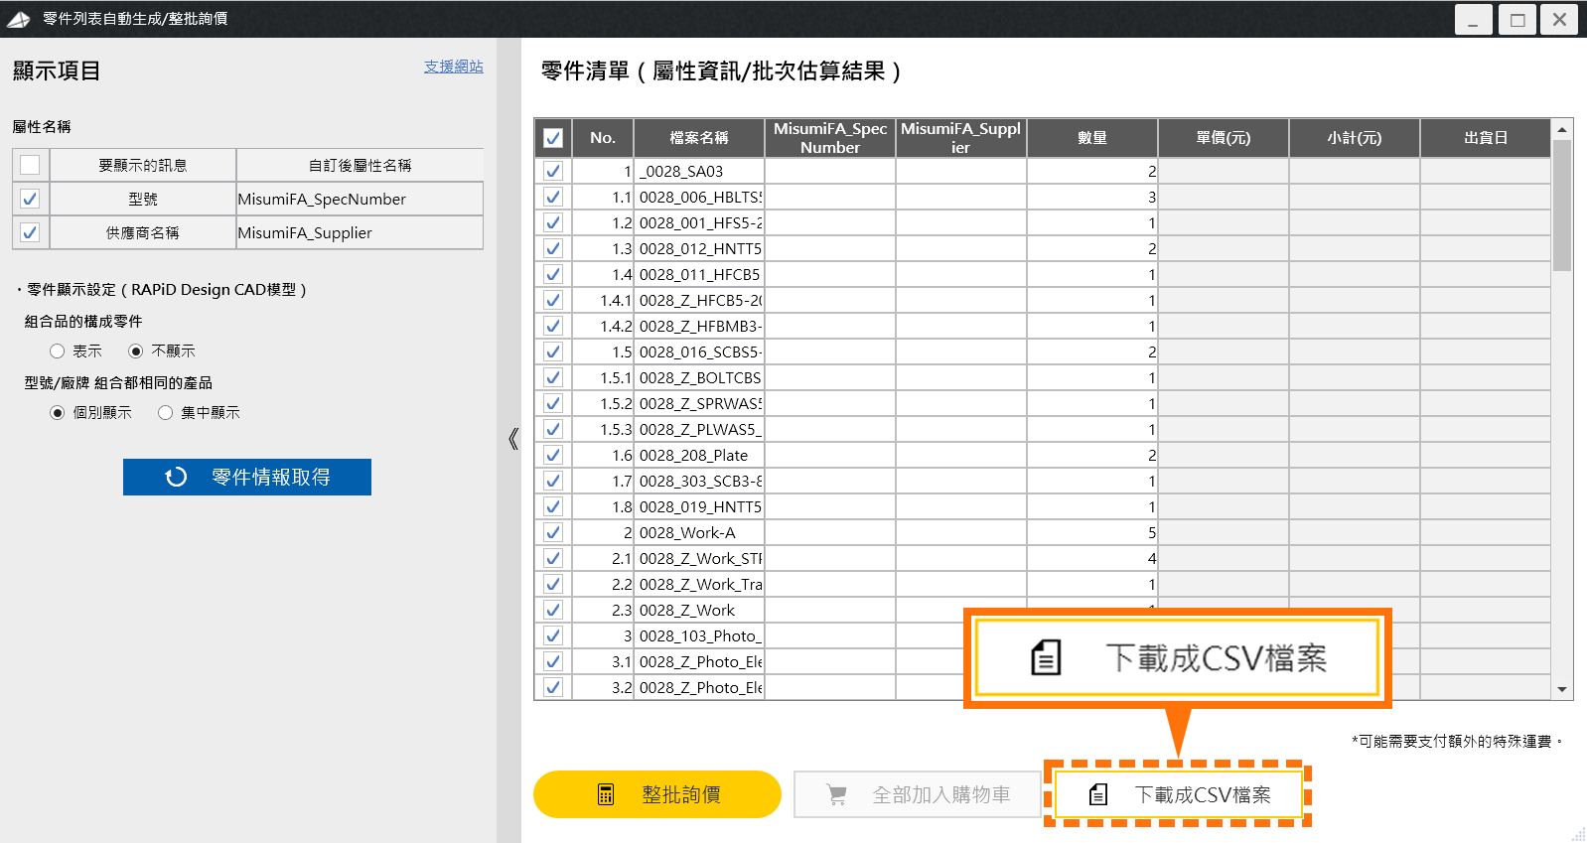This screenshot has height=843, width=1587.
Task: Select the 表示 radio option
Action: 58,351
